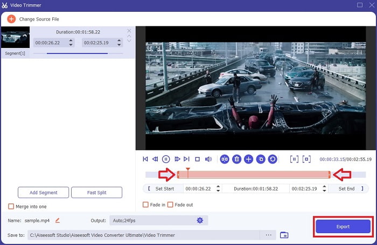The image size is (377, 245).
Task: Edit the output name with the pencil icon
Action: (58, 220)
